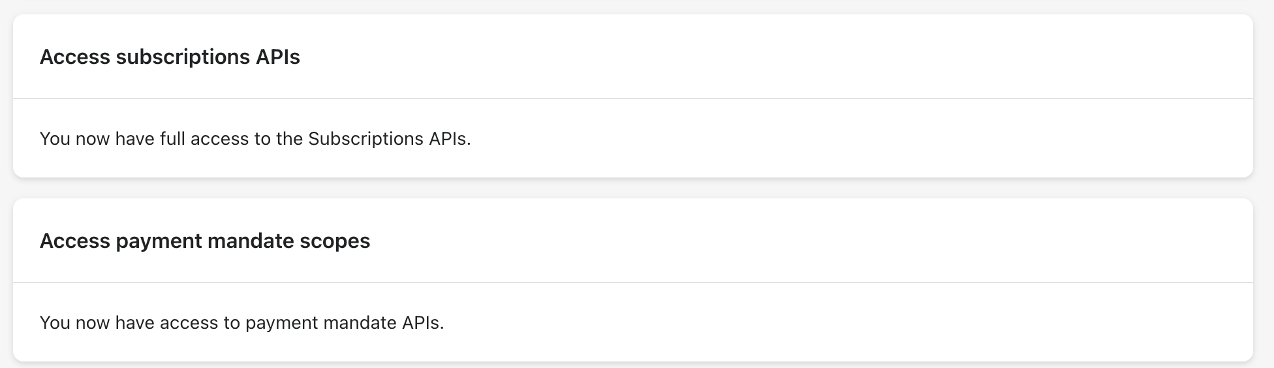Click the payment mandate APIs access message
This screenshot has width=1274, height=368.
click(x=241, y=323)
